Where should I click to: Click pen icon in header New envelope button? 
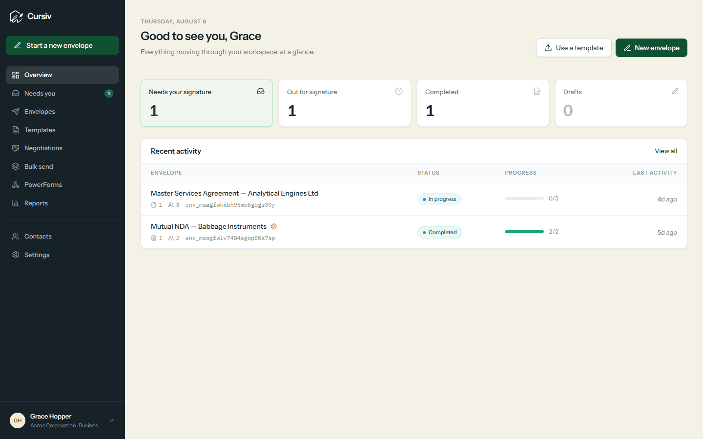tap(627, 48)
